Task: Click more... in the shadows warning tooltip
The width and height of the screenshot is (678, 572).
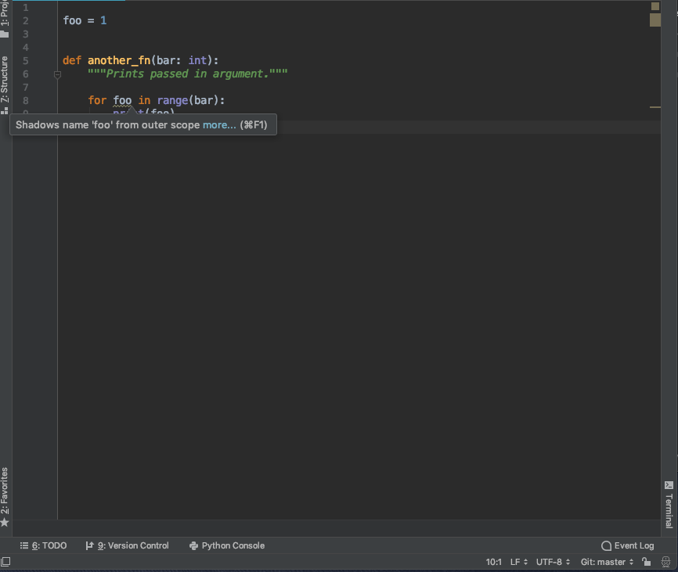Action: click(x=218, y=124)
